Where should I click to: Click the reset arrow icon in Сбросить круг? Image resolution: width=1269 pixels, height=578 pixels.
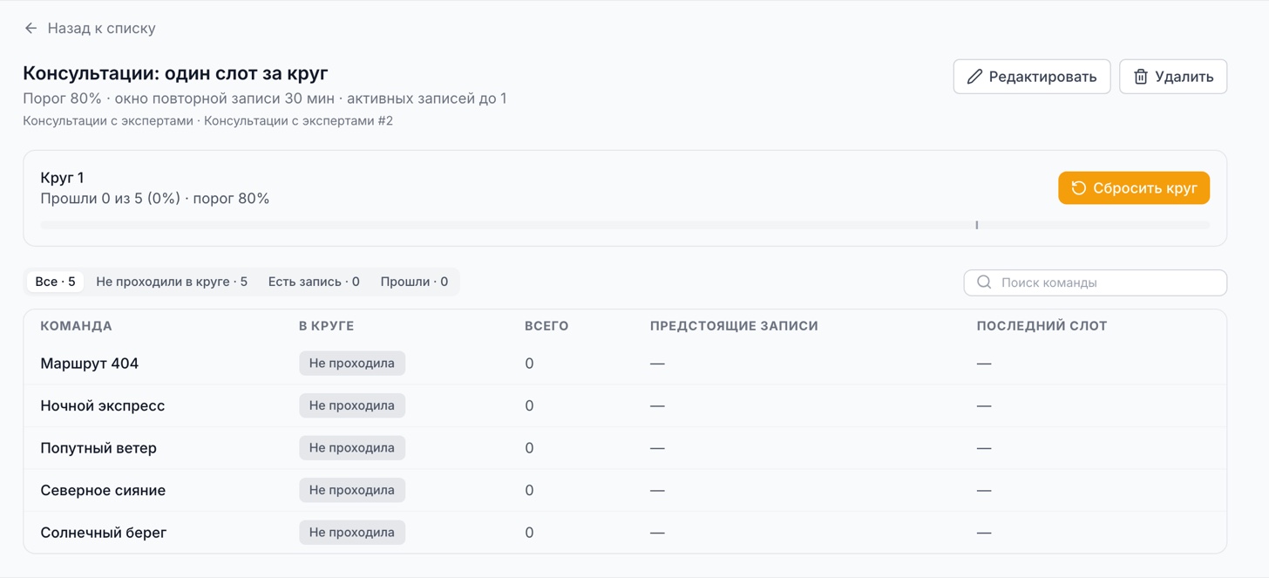1078,188
